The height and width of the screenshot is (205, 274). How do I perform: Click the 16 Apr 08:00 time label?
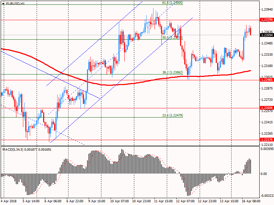tap(251, 201)
